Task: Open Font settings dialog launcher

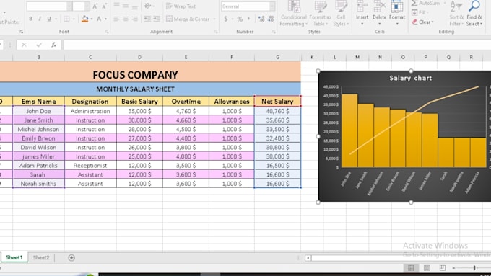Action: click(x=107, y=32)
